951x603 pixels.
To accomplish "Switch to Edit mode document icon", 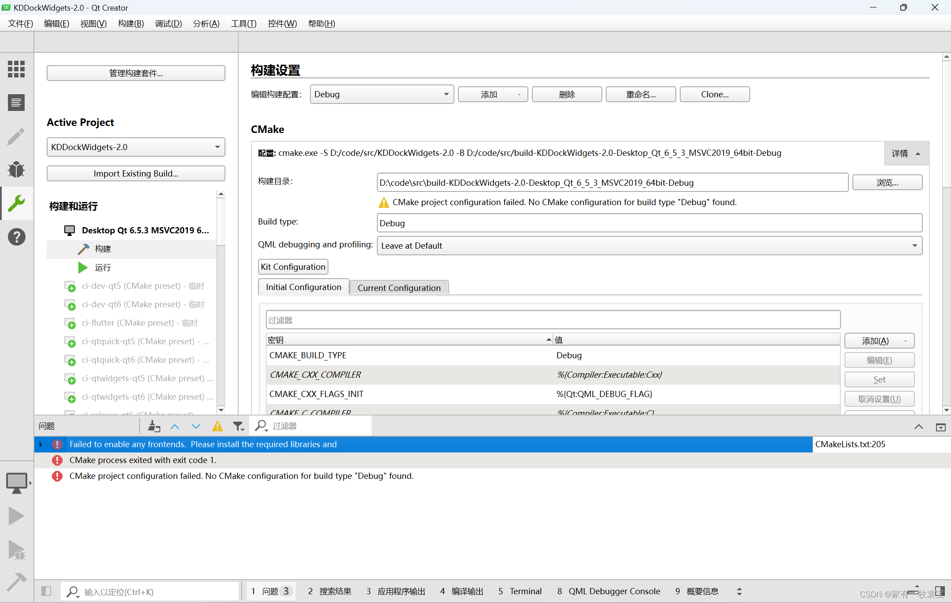I will pyautogui.click(x=16, y=103).
